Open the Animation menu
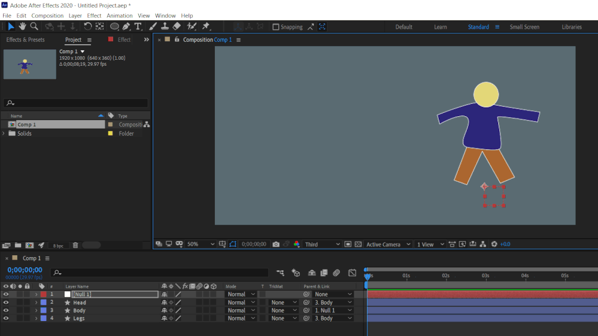Image resolution: width=598 pixels, height=336 pixels. (119, 16)
